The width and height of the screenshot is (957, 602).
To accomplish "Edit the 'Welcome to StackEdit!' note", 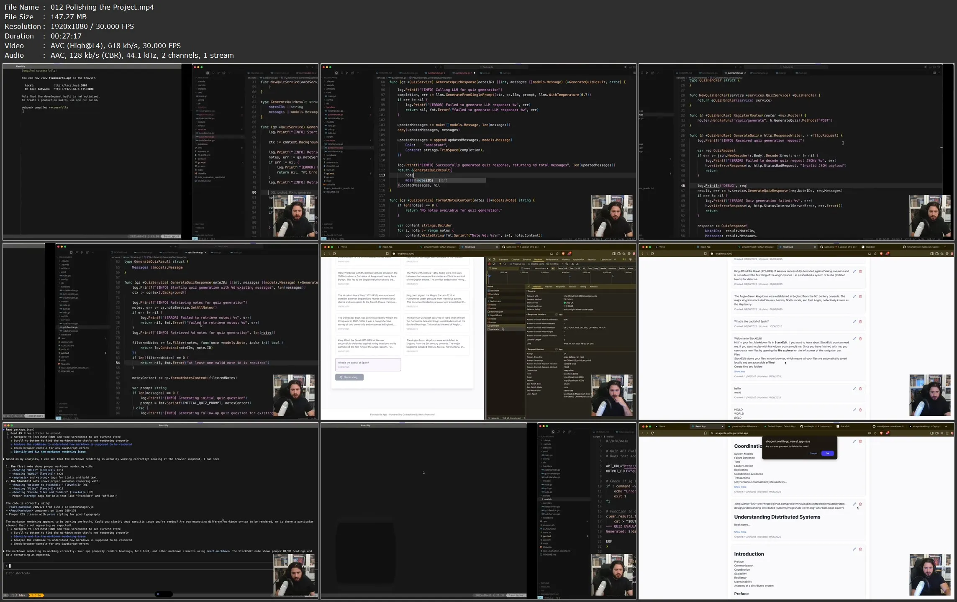I will click(x=854, y=338).
